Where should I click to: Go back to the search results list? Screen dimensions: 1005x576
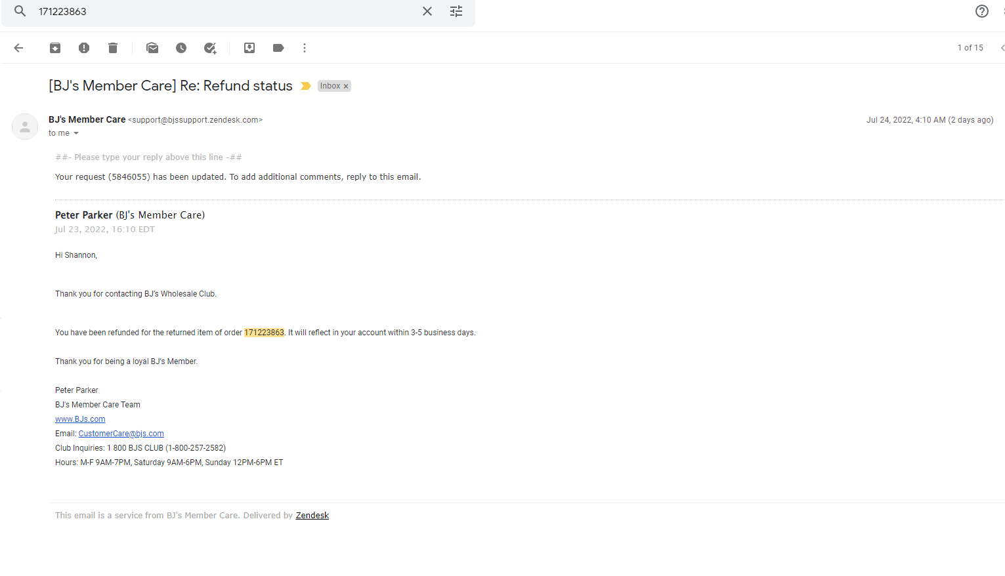point(18,48)
